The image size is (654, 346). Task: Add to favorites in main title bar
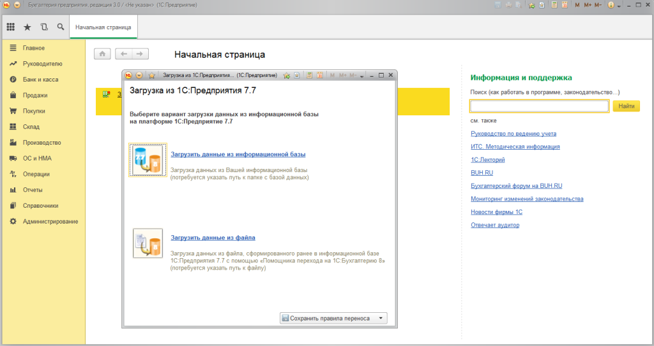[532, 5]
